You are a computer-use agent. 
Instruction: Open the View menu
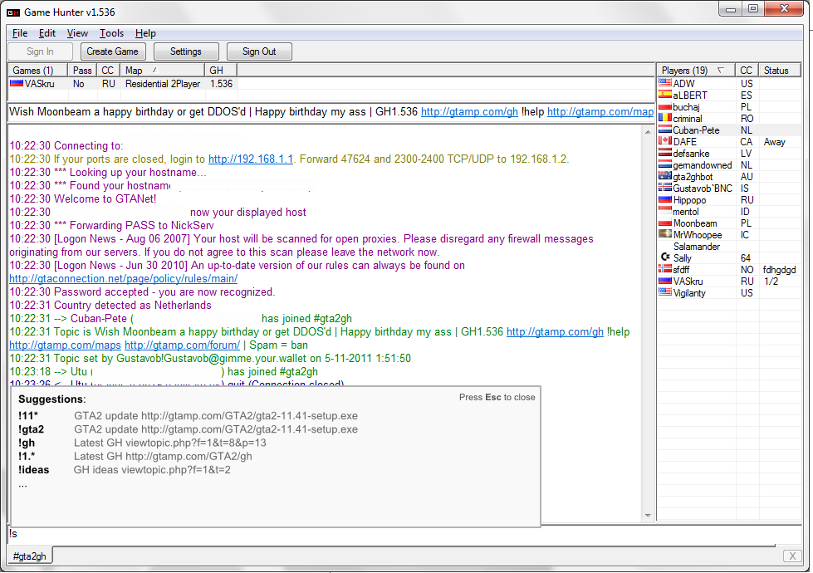pos(77,33)
